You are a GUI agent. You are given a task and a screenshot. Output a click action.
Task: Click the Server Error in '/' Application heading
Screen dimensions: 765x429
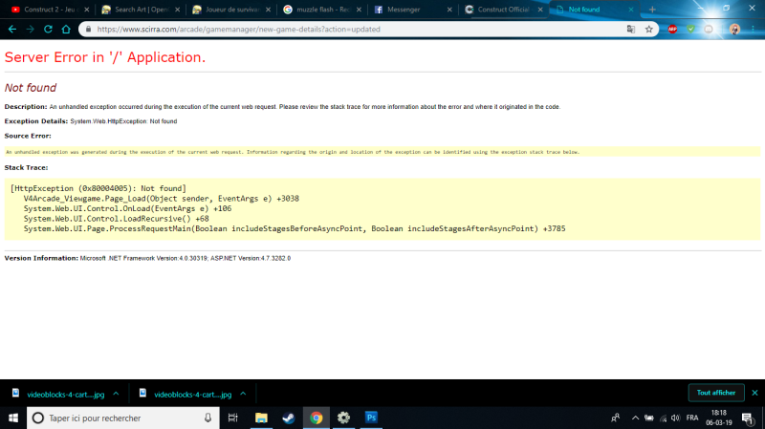point(105,57)
